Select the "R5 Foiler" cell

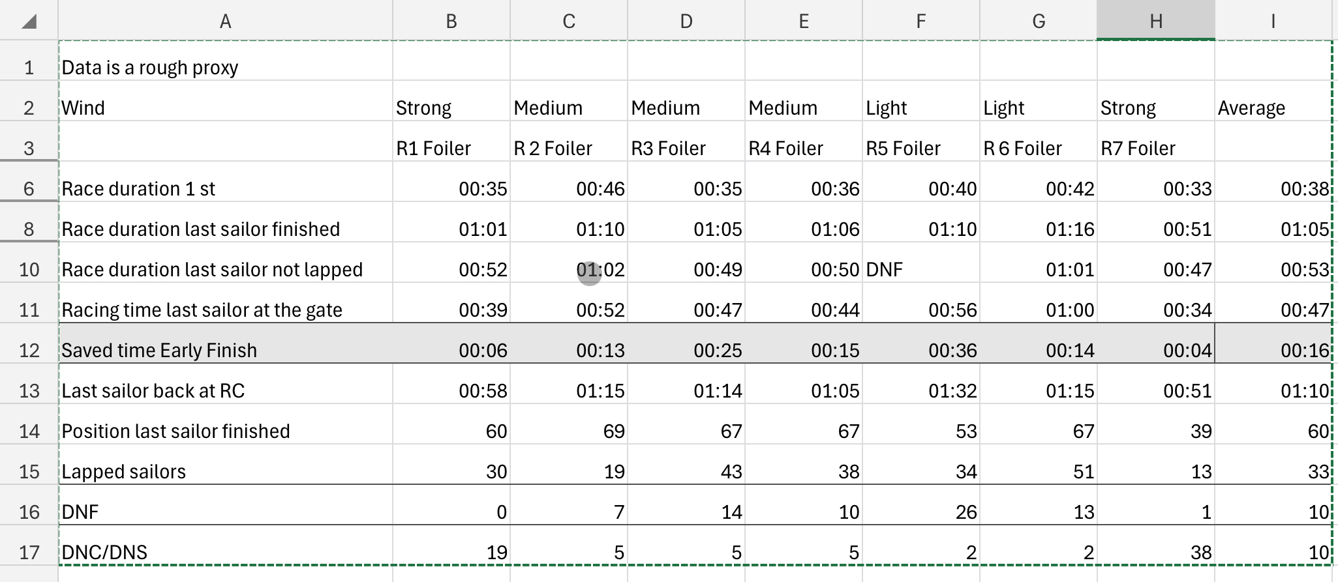pyautogui.click(x=920, y=149)
